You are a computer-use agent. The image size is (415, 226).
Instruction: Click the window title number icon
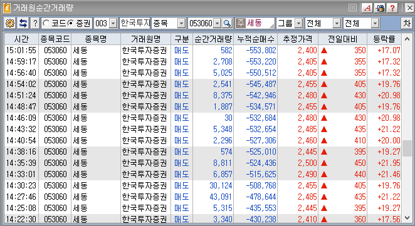point(7,8)
